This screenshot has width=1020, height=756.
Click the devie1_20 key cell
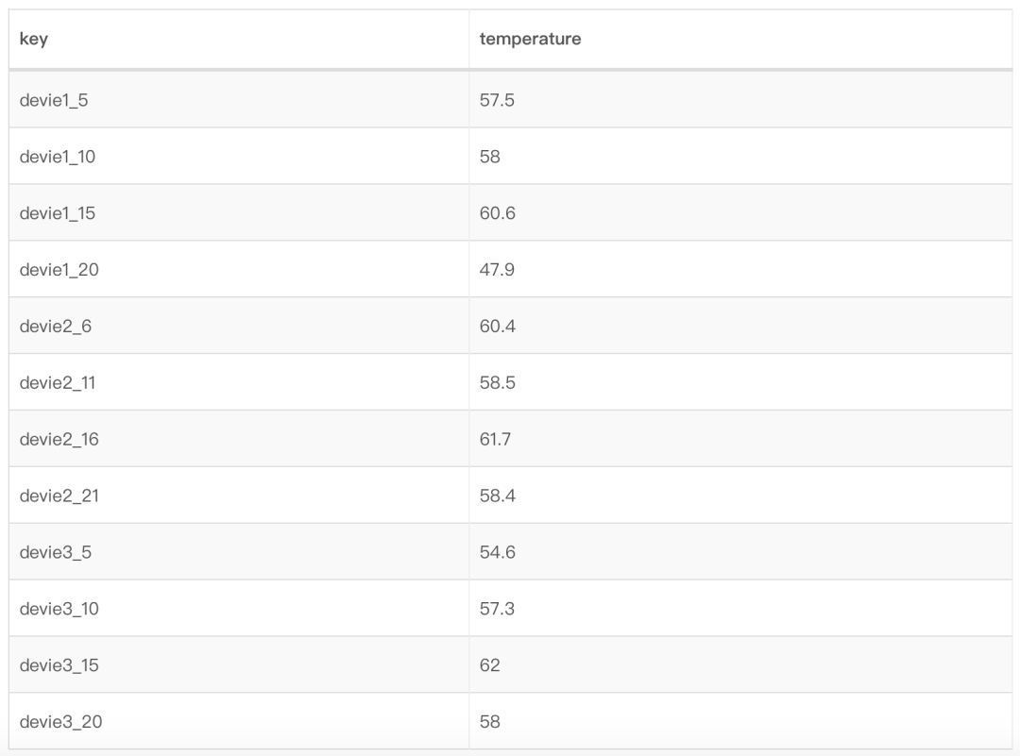(x=59, y=270)
